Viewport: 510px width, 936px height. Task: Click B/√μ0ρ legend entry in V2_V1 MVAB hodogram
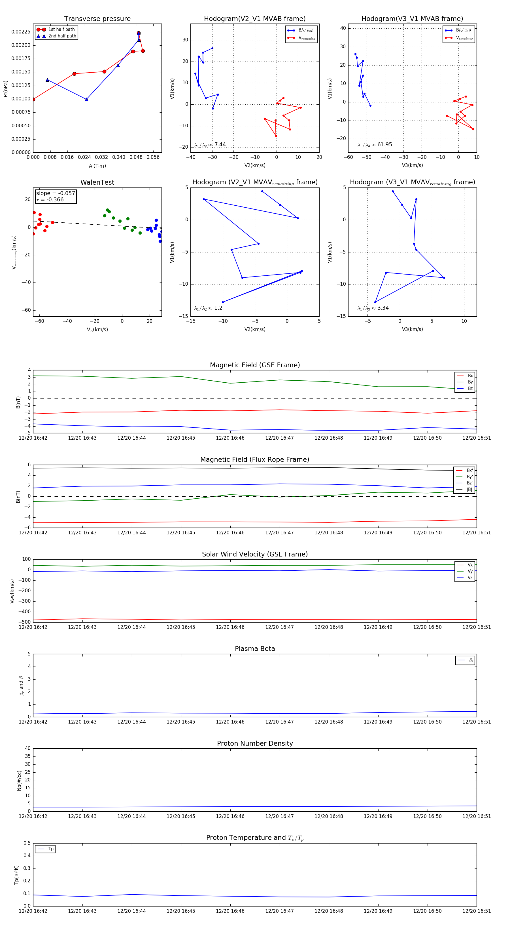tap(301, 31)
